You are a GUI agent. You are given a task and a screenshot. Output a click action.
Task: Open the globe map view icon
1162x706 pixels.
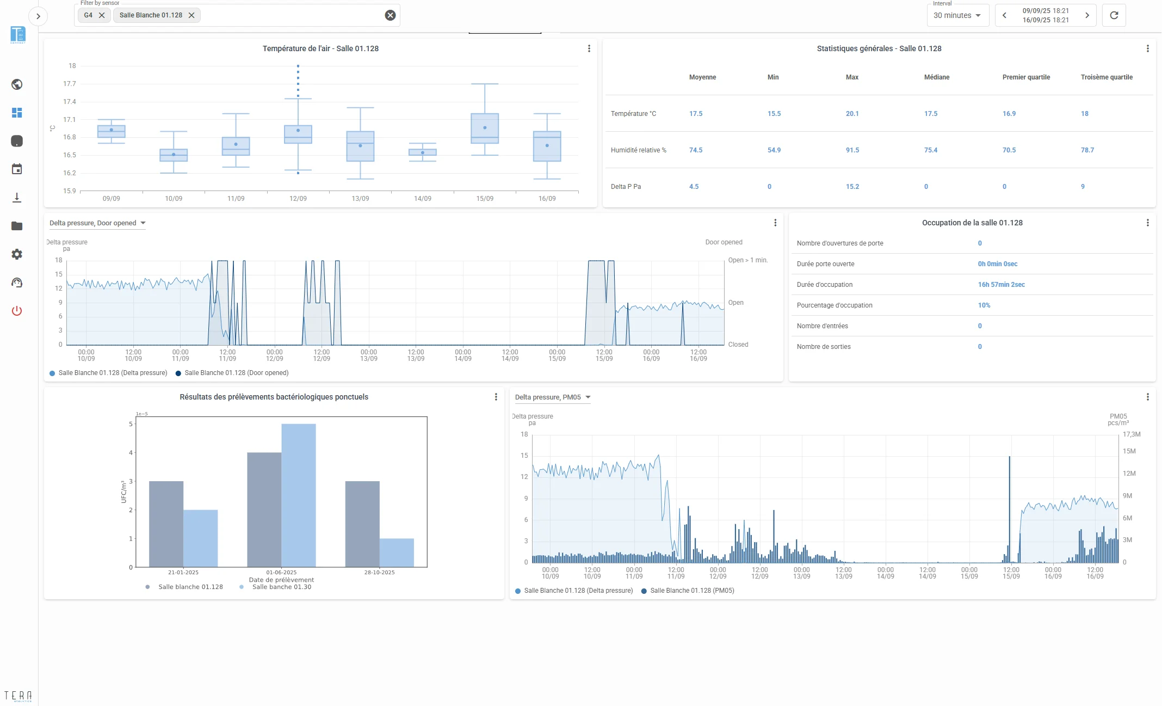tap(17, 84)
